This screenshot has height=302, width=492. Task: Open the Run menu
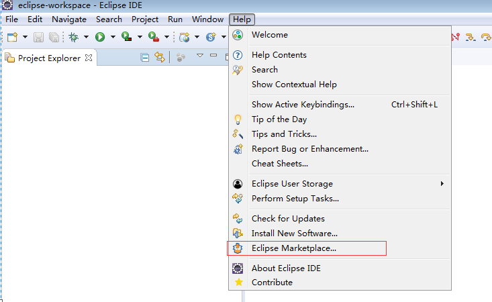click(175, 19)
